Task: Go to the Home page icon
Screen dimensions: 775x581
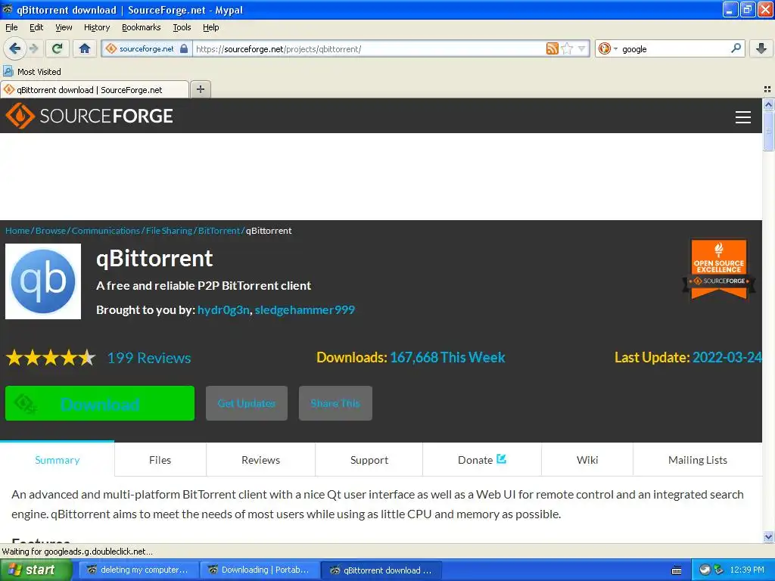Action: [x=85, y=48]
